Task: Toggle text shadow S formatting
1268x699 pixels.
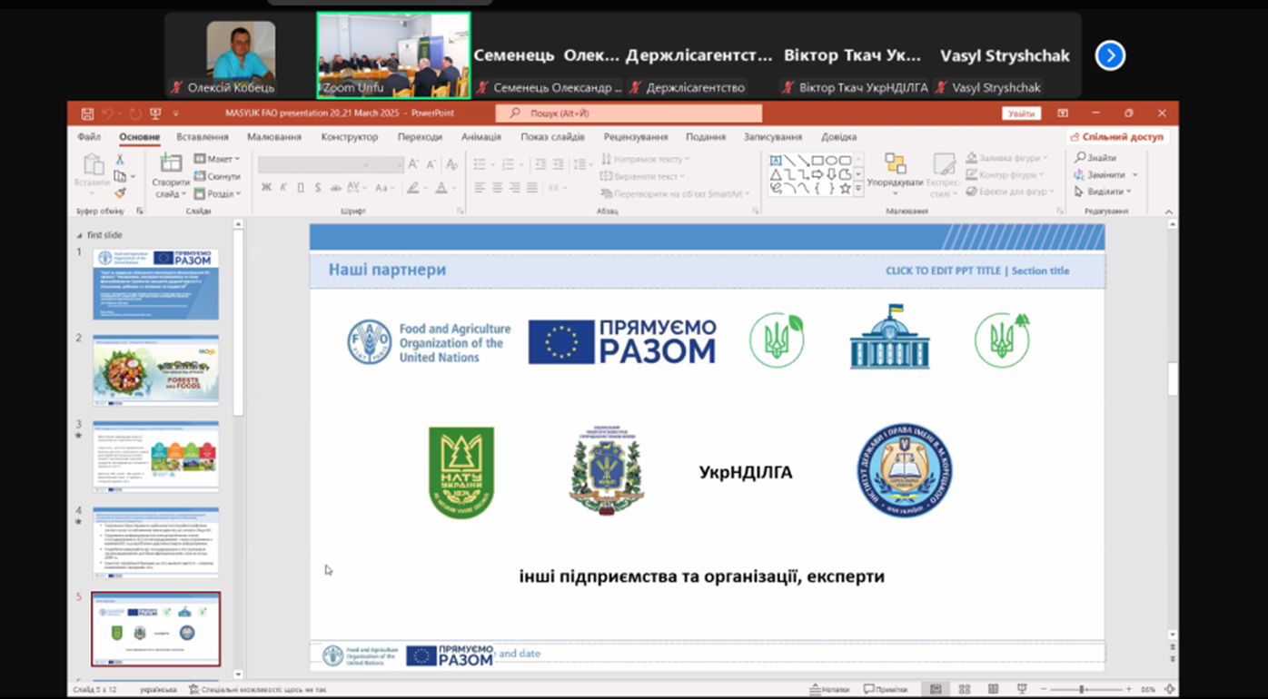Action: click(x=318, y=188)
